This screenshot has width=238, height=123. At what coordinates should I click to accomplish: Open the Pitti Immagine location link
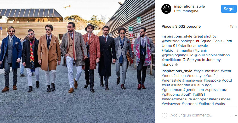(x=186, y=11)
